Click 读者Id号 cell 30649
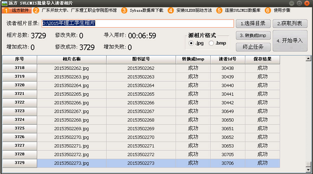 pyautogui.click(x=228, y=111)
